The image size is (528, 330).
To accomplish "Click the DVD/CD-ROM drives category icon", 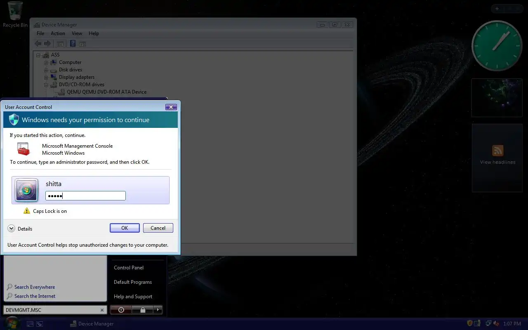I will click(x=54, y=85).
